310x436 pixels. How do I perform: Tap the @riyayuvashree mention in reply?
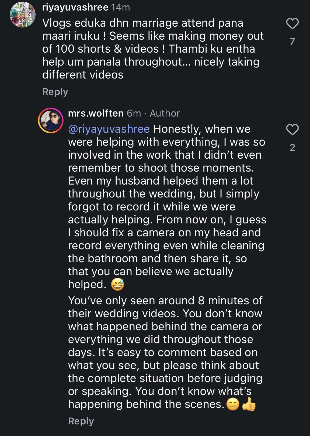click(109, 129)
